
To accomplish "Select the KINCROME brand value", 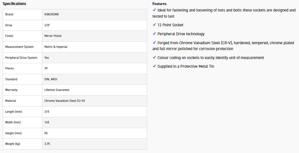I will point(52,14).
